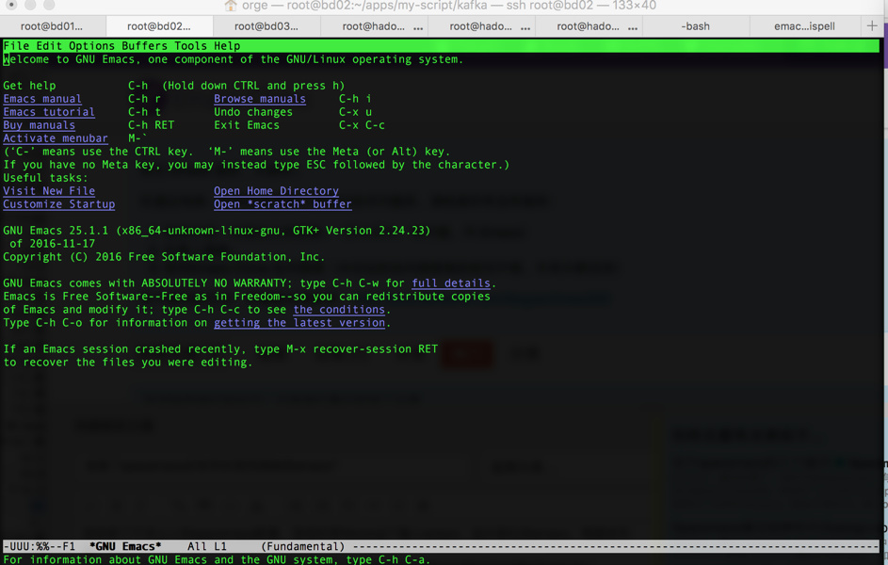Screen dimensions: 888x565
Task: Click the All L1 position indicator
Action: (207, 546)
